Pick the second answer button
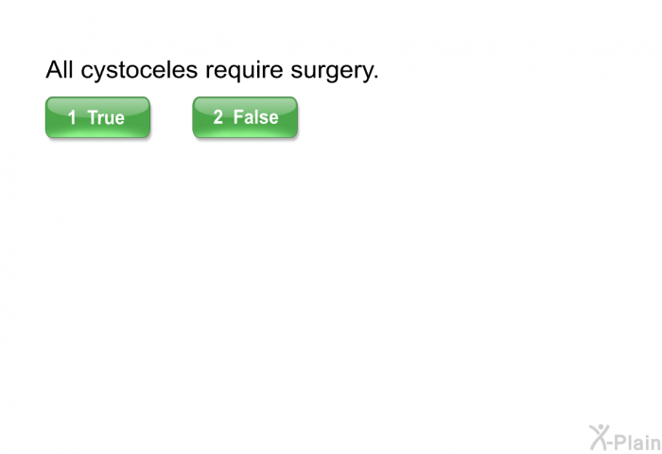This screenshot has height=454, width=662. tap(245, 117)
